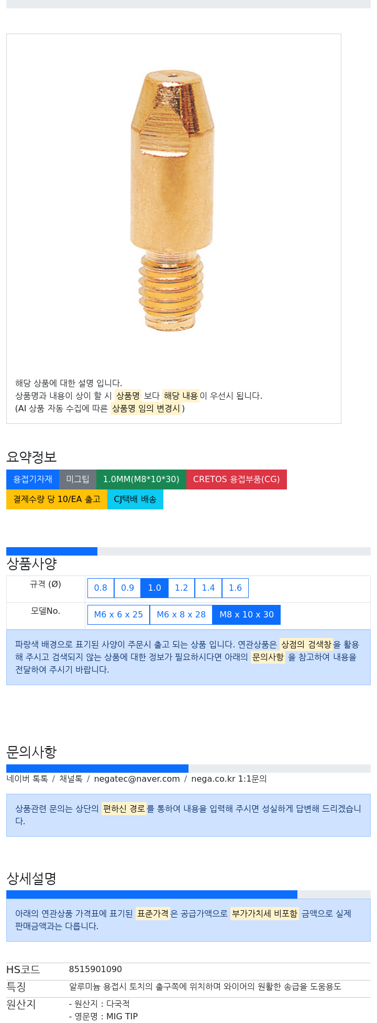Choose model M6 x 6 x 25
The height and width of the screenshot is (1023, 377).
(118, 615)
